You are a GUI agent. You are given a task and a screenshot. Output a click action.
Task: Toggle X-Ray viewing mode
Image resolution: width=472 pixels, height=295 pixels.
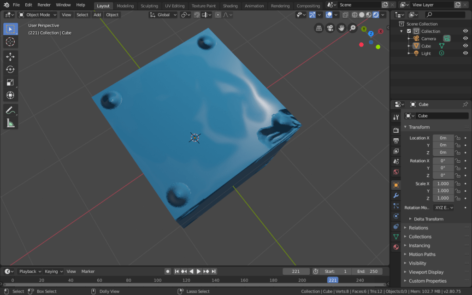345,14
